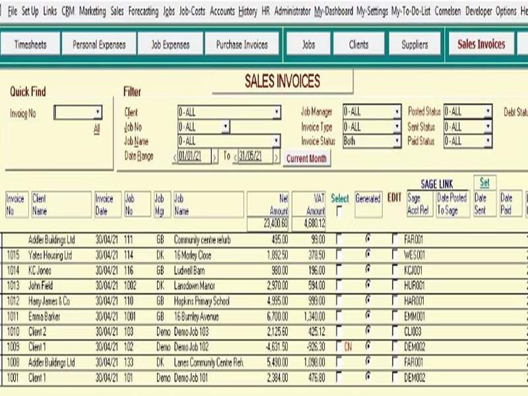
Task: Expand the Sent Status dropdown
Action: (x=488, y=126)
